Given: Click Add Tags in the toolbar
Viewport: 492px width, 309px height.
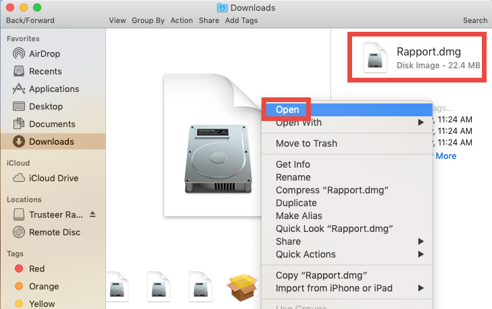Looking at the screenshot, I should point(241,20).
